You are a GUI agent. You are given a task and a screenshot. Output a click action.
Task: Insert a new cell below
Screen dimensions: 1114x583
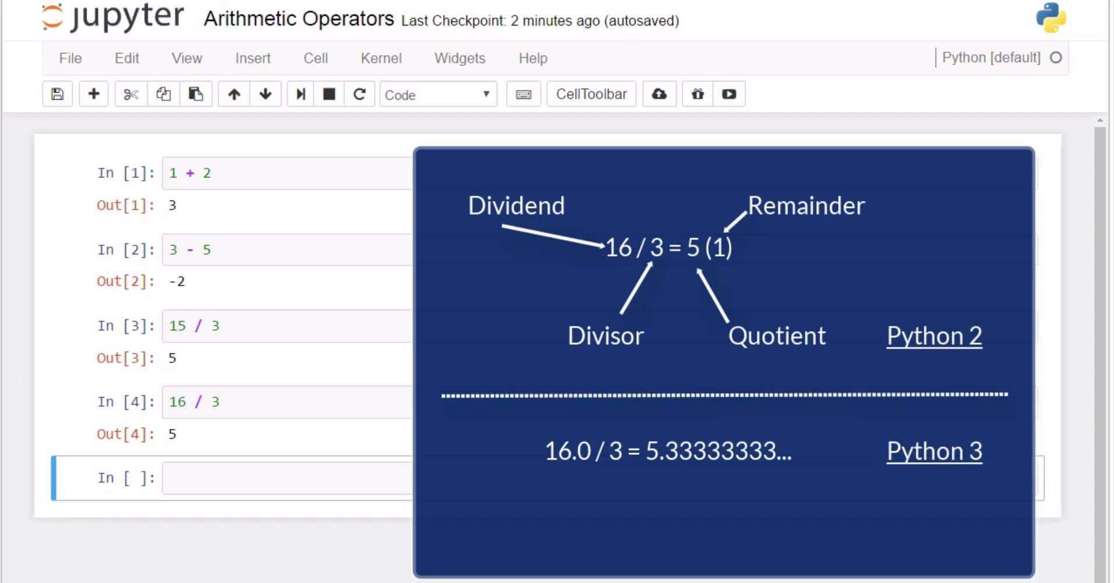93,94
